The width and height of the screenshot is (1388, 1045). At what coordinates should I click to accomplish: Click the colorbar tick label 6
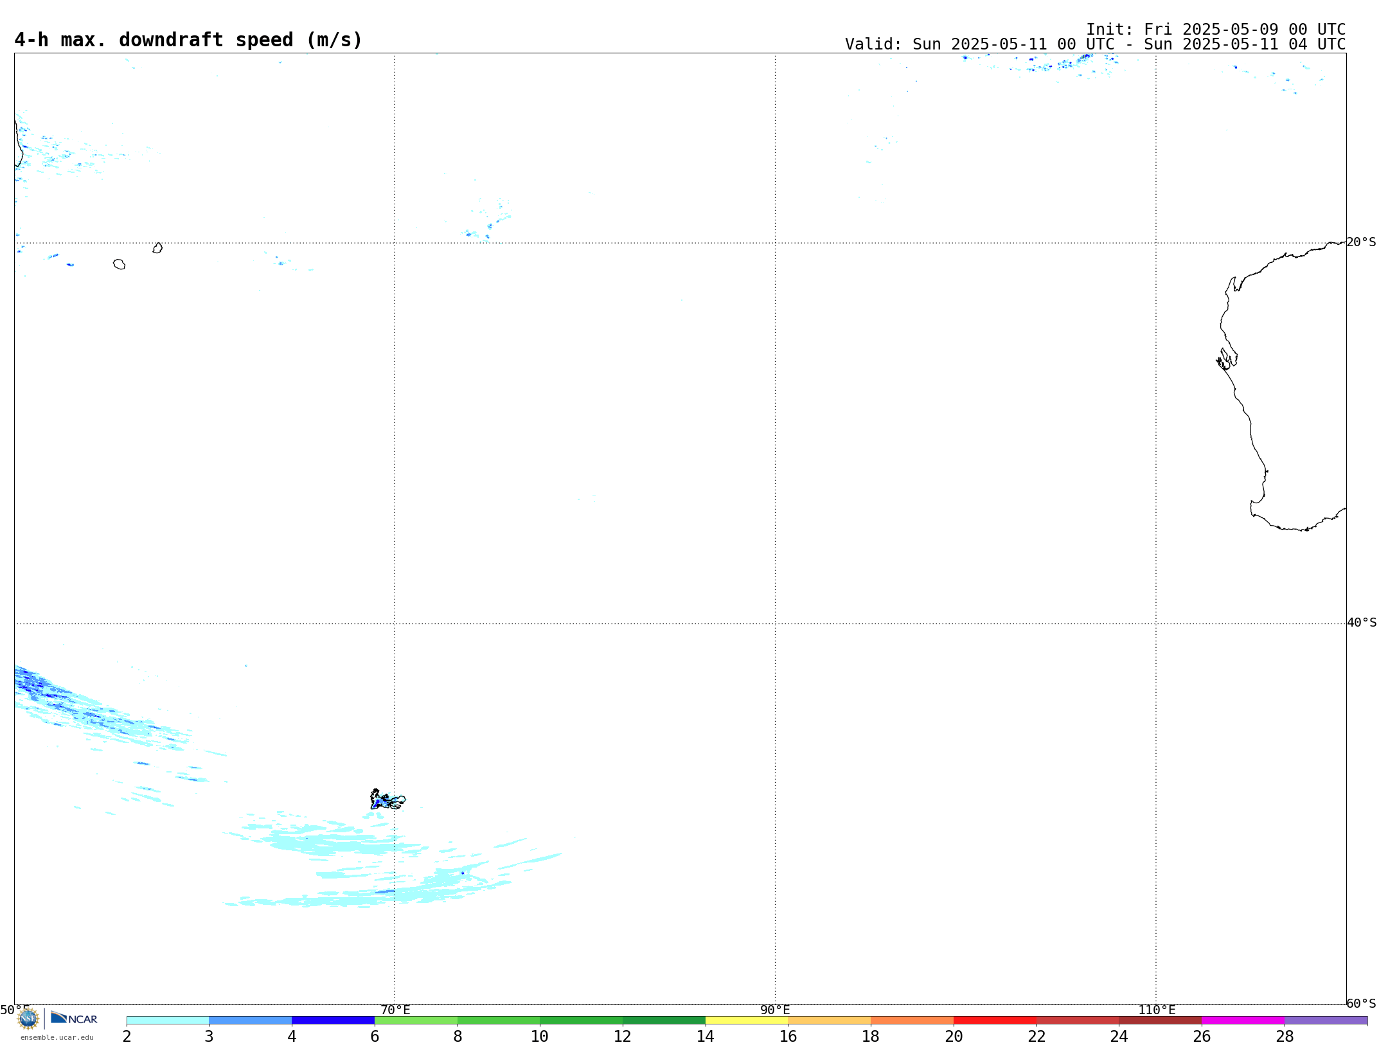(375, 1036)
